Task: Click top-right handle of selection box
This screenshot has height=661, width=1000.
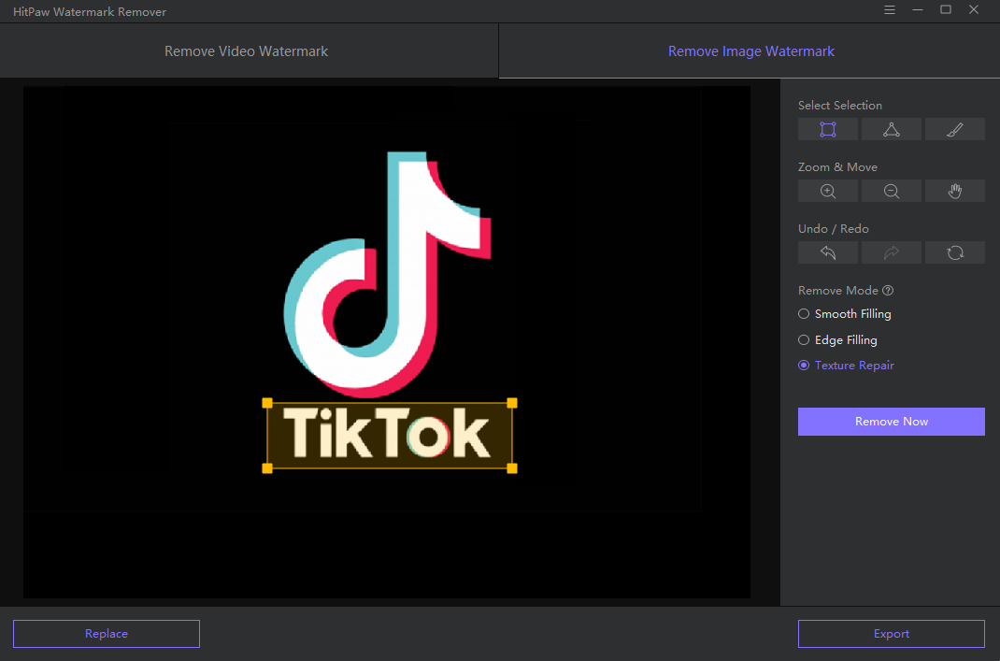Action: 512,403
